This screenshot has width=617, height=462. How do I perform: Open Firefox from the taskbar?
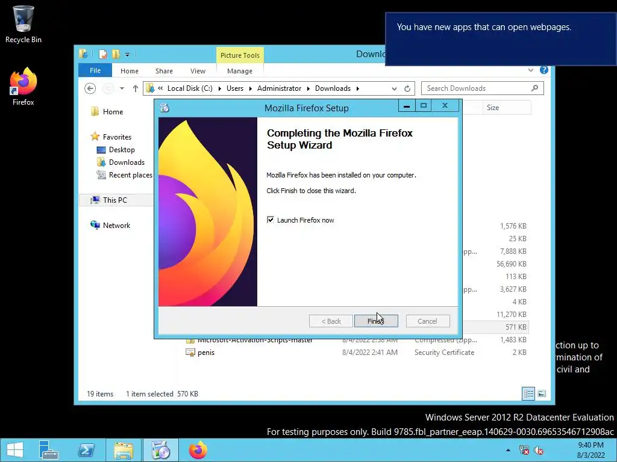tap(198, 450)
